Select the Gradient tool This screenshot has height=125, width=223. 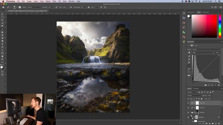click(x=2, y=38)
